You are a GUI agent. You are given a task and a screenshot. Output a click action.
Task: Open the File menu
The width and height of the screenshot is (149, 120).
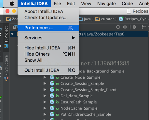(x=57, y=4)
